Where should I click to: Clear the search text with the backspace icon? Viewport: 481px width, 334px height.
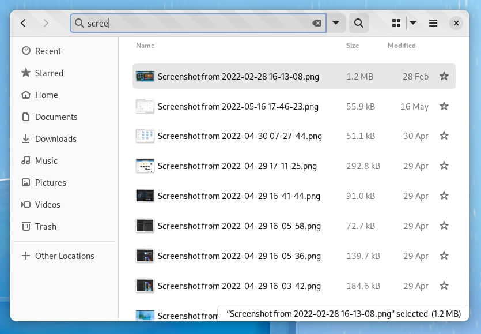click(317, 23)
